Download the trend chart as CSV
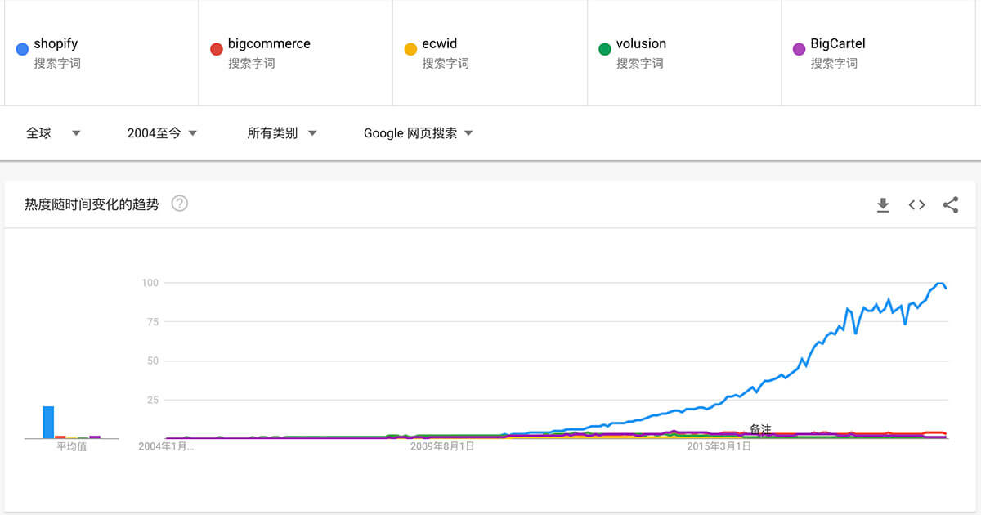The width and height of the screenshot is (981, 515). click(883, 205)
